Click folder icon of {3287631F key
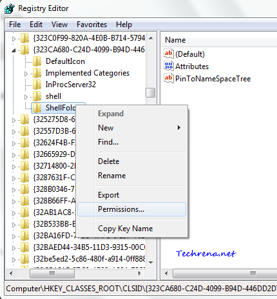277x299 pixels. [24, 178]
